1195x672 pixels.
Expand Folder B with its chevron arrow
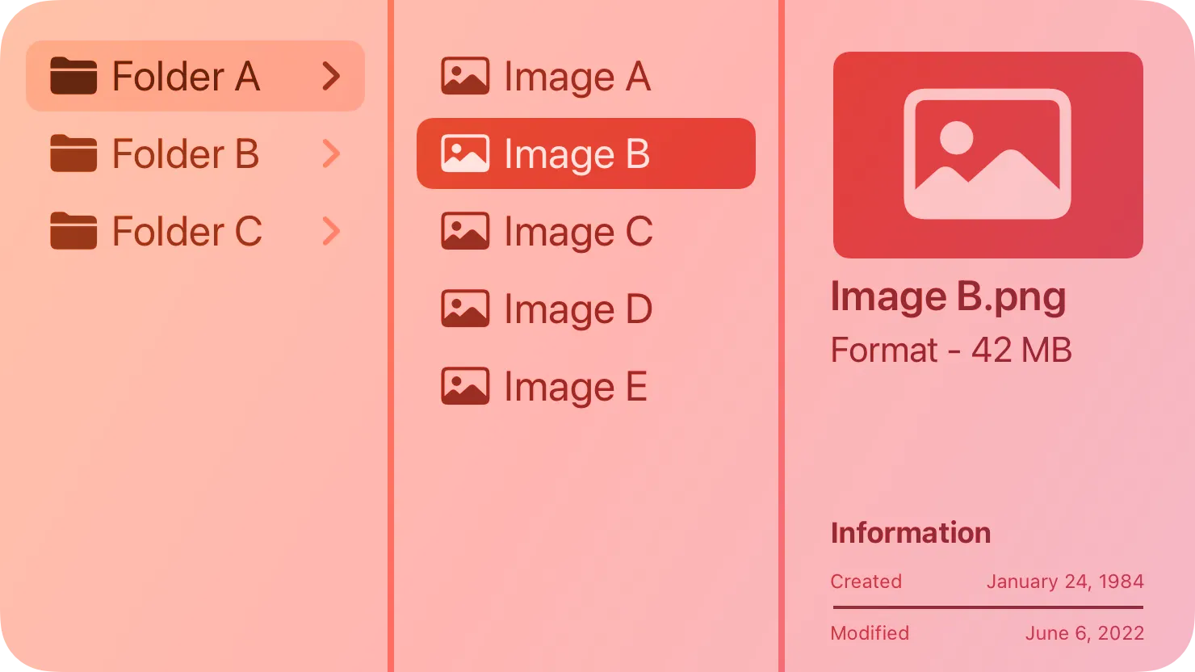click(331, 153)
